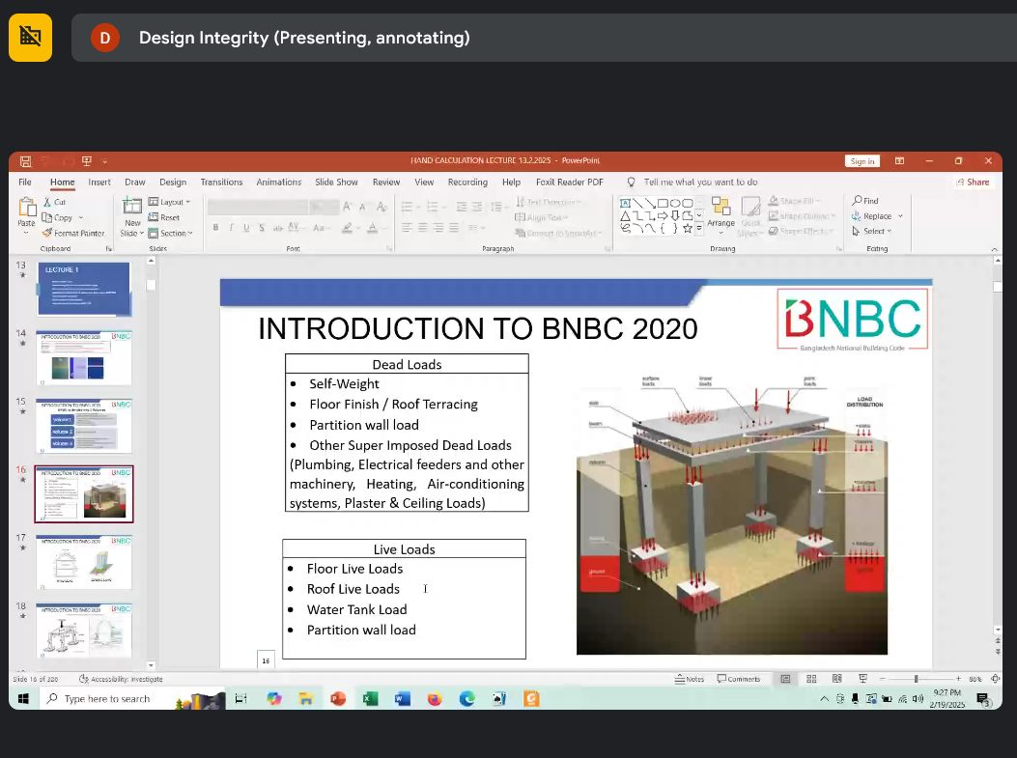
Task: Click the Cut scissors icon
Action: pos(46,203)
